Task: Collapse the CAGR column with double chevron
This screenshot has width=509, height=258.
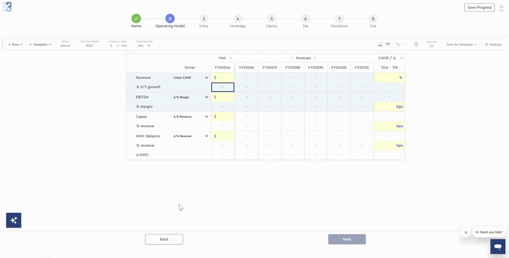Action: [x=401, y=58]
